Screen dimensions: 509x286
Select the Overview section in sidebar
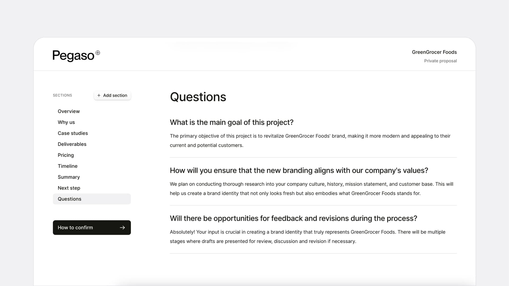click(68, 111)
